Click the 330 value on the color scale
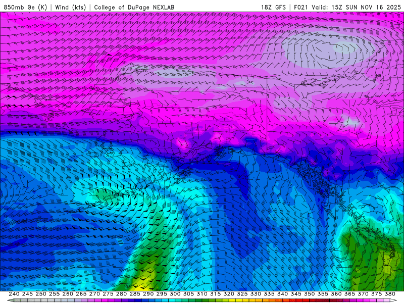404x303 pixels. tap(256, 294)
